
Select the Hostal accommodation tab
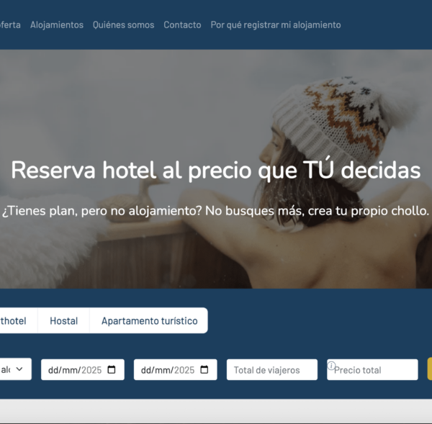[x=63, y=320]
